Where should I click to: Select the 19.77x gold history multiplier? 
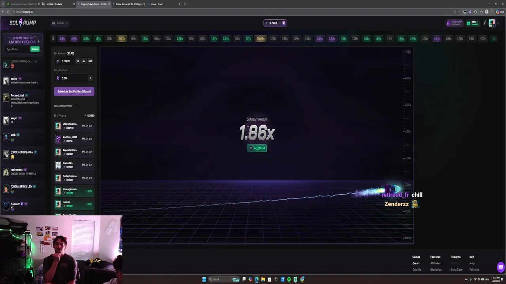coord(121,39)
